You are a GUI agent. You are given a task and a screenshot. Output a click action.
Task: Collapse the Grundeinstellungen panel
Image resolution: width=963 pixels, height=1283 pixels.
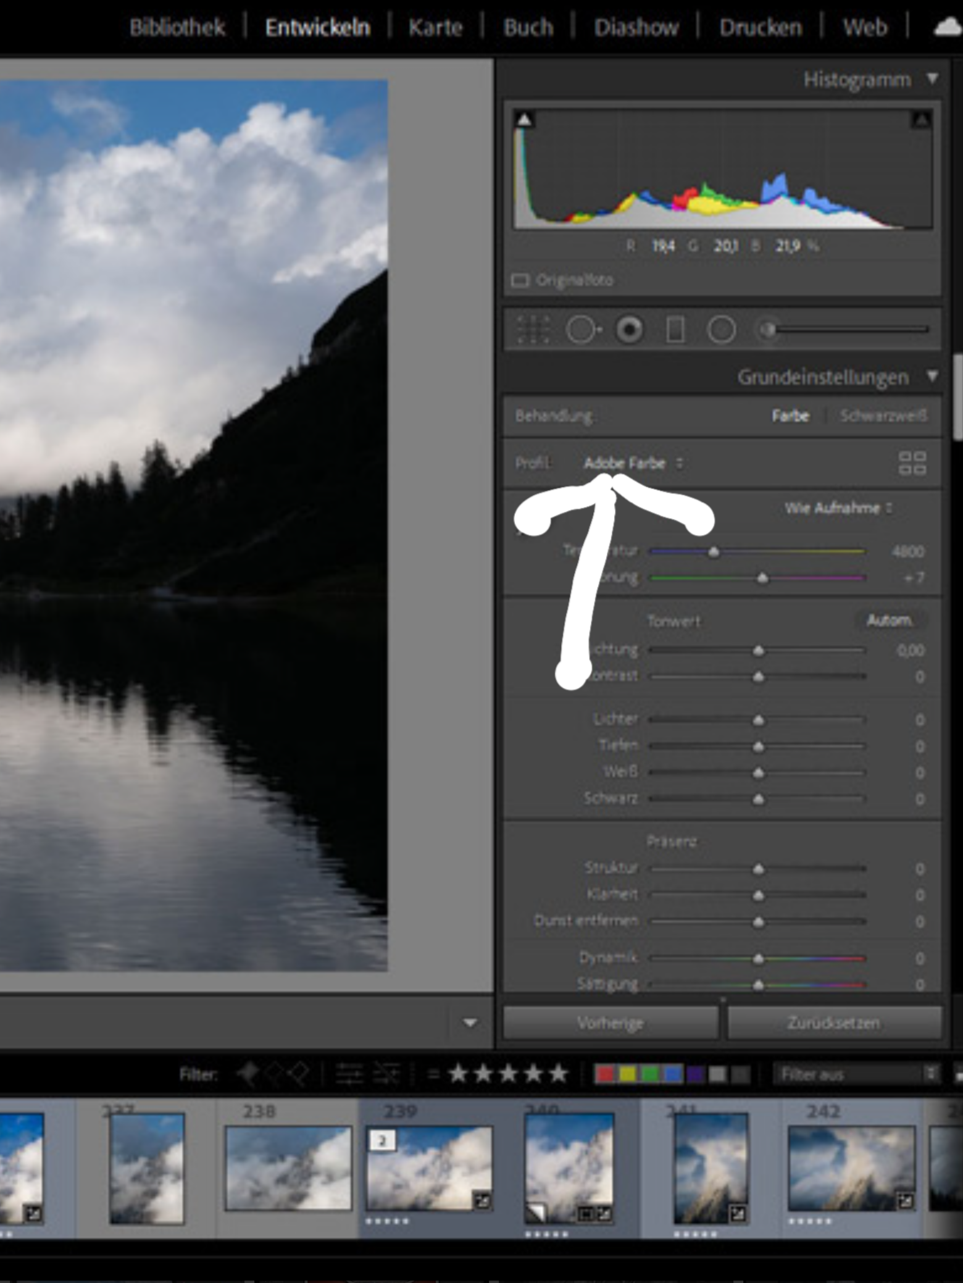point(932,376)
